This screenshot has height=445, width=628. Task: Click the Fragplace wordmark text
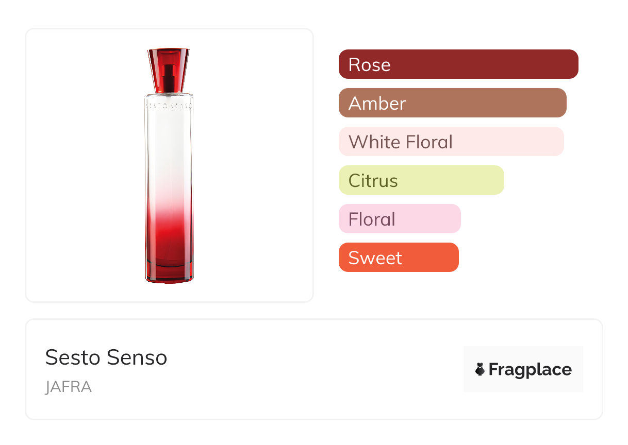point(530,369)
